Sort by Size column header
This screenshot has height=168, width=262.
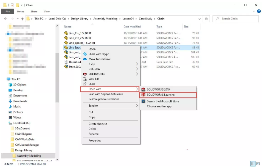click(x=186, y=27)
